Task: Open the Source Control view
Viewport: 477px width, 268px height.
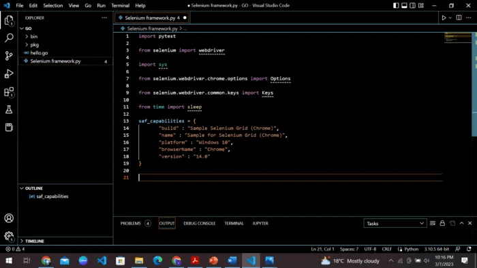Action: (x=9, y=56)
